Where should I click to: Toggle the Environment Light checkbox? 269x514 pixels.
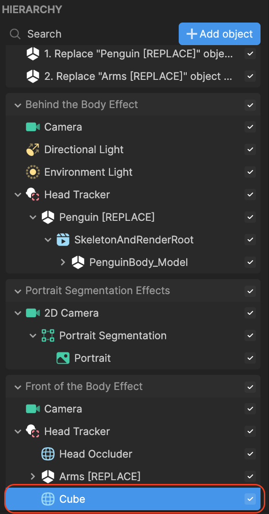click(x=250, y=172)
